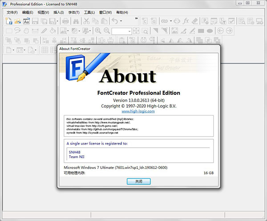Click the Open Font folder icon

[17, 21]
